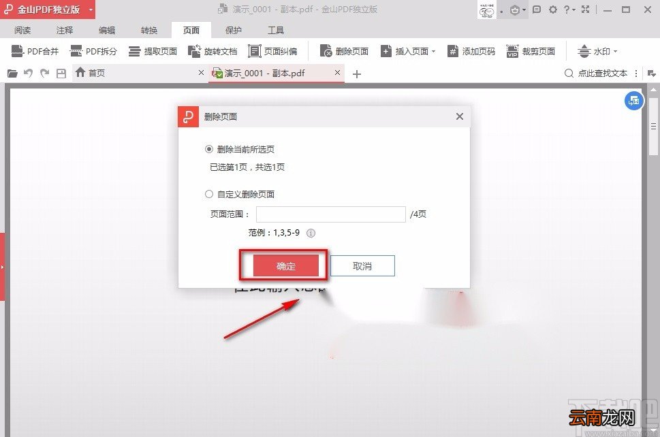
Task: Open the more options dots beside search
Action: [636, 74]
